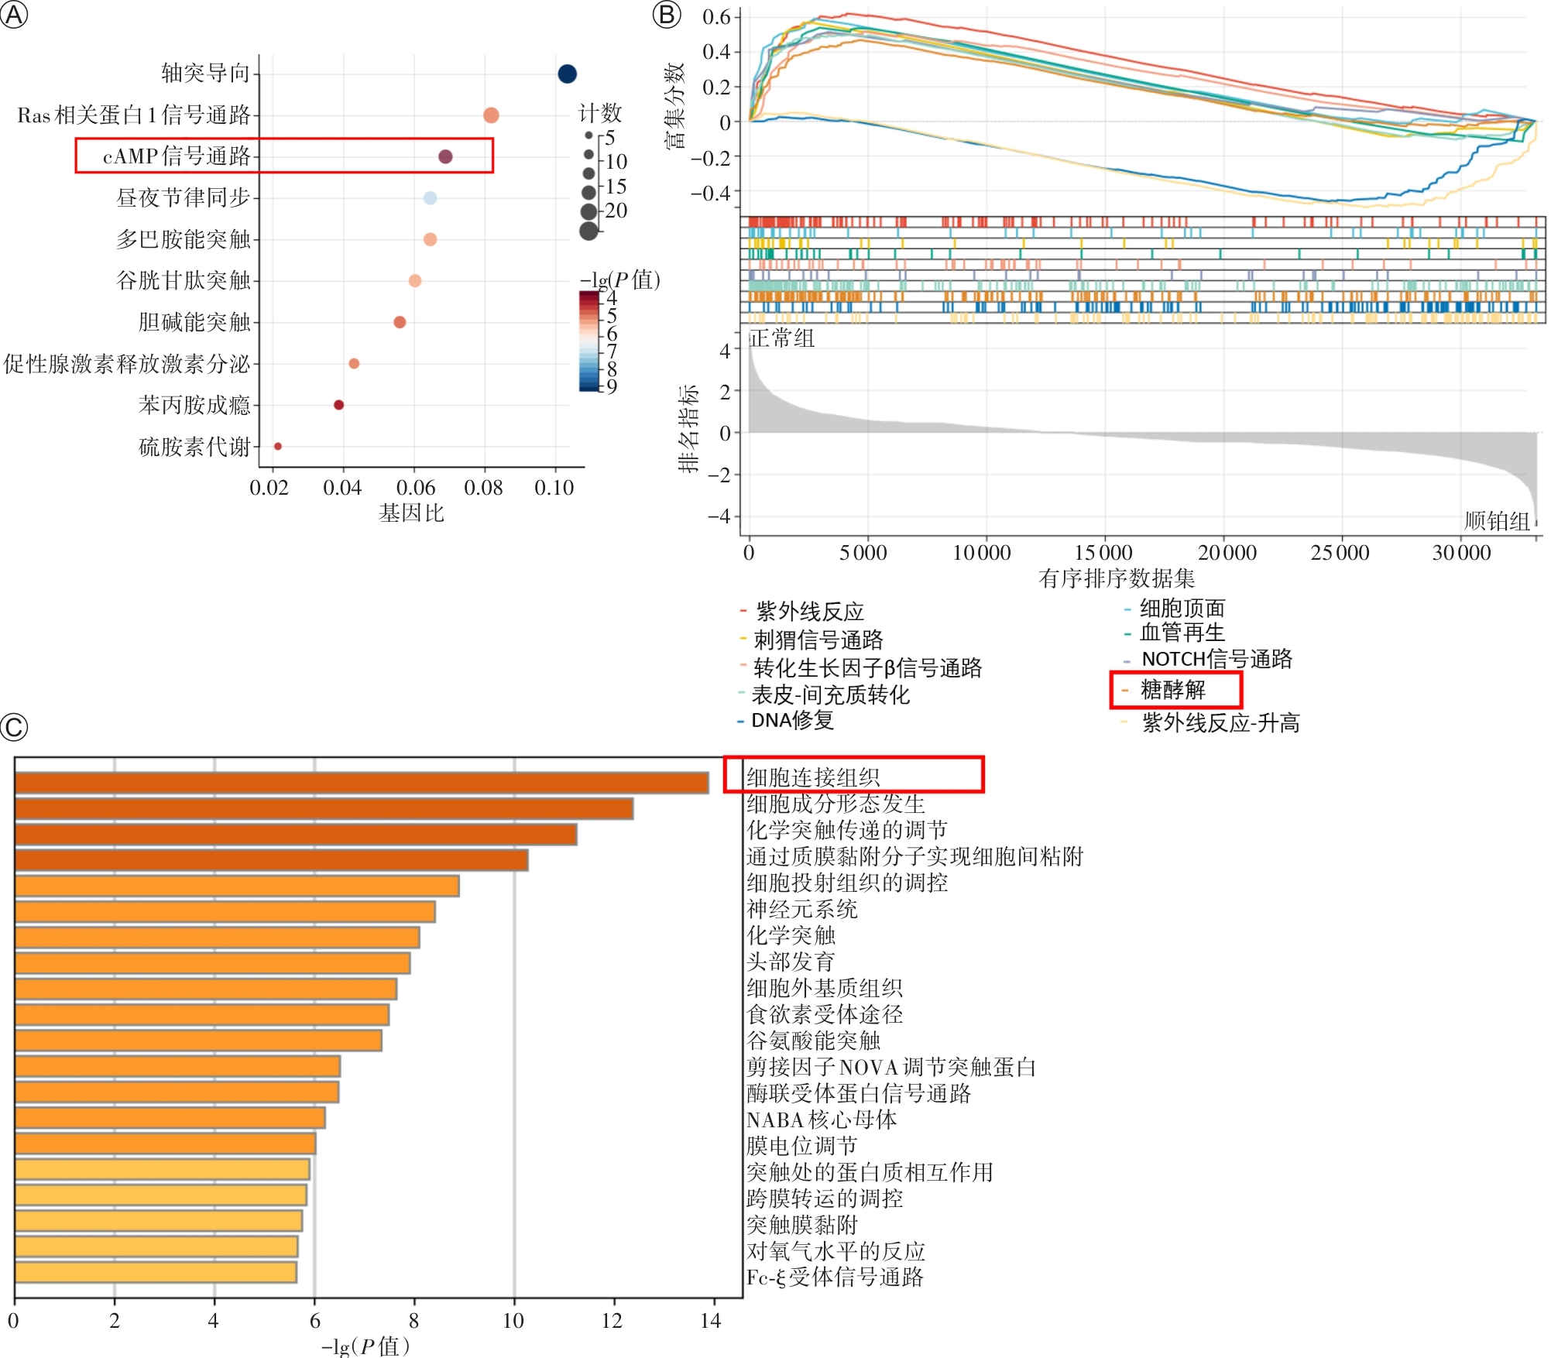
Task: Click the 计数 size legend's largest circle
Action: [588, 230]
